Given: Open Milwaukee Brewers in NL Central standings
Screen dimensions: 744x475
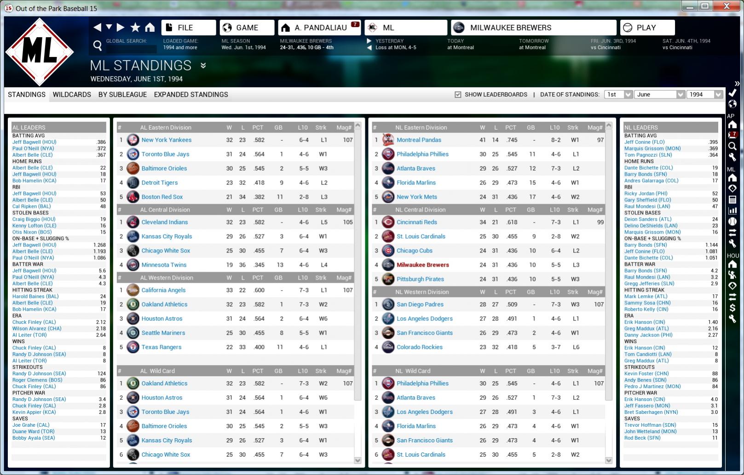Looking at the screenshot, I should [423, 265].
